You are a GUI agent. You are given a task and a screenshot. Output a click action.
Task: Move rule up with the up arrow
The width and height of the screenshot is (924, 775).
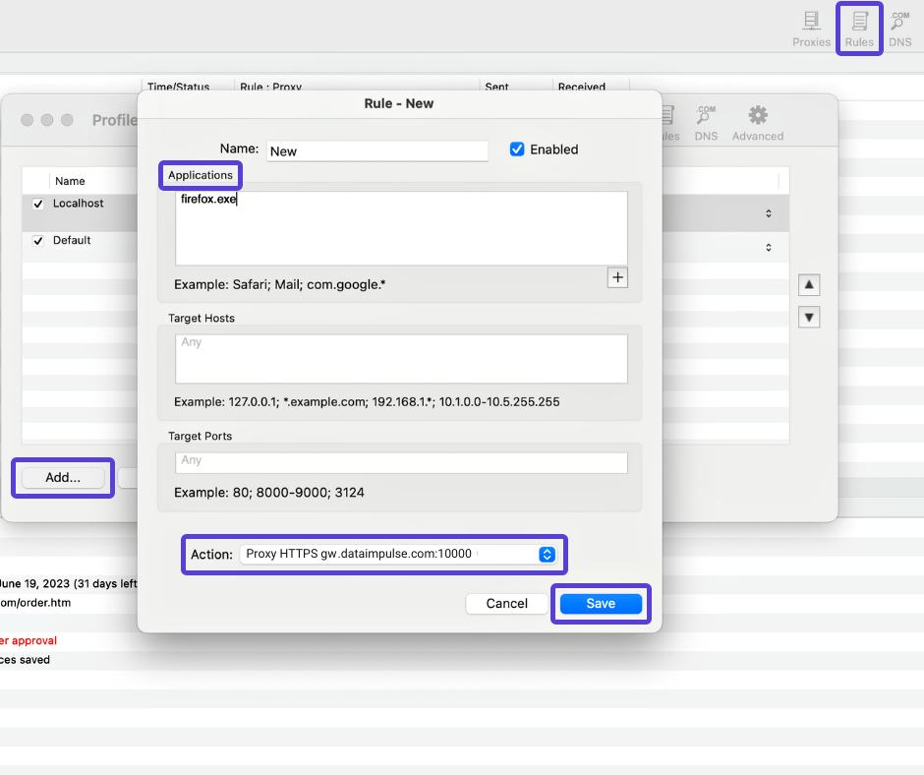pos(809,285)
